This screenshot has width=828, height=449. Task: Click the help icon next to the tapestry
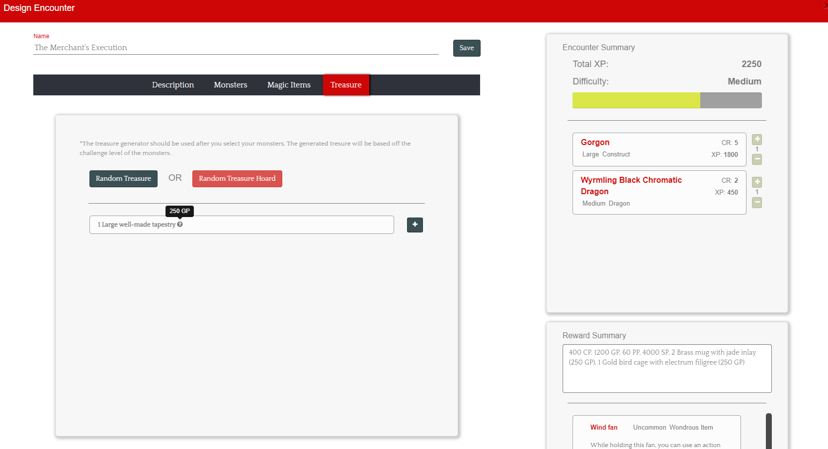coord(180,224)
